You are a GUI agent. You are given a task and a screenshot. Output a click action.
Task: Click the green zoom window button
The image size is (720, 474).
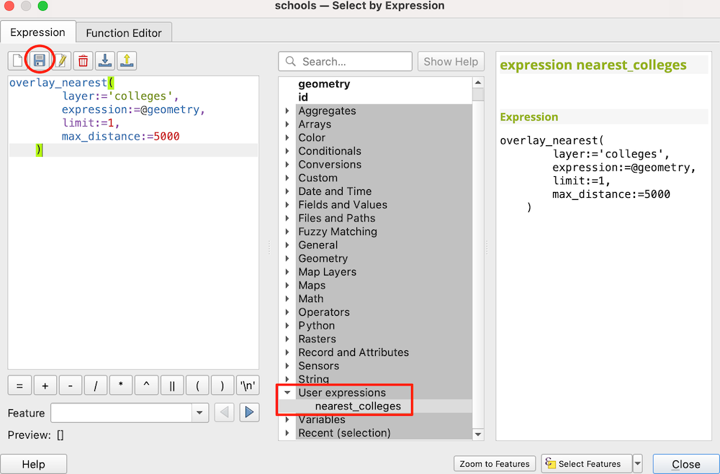point(42,6)
